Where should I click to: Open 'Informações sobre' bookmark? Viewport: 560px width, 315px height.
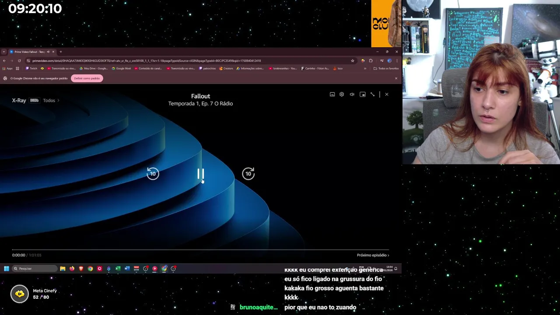click(250, 69)
